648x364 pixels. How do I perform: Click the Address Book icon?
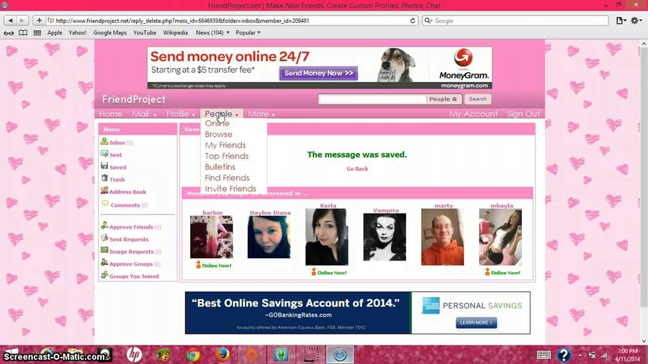click(x=104, y=191)
